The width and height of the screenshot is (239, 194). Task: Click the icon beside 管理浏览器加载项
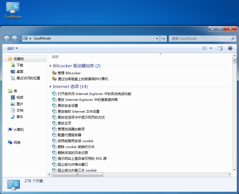pyautogui.click(x=54, y=129)
